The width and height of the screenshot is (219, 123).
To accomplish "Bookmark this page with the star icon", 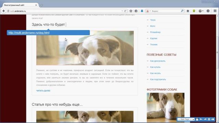I will (131, 11).
